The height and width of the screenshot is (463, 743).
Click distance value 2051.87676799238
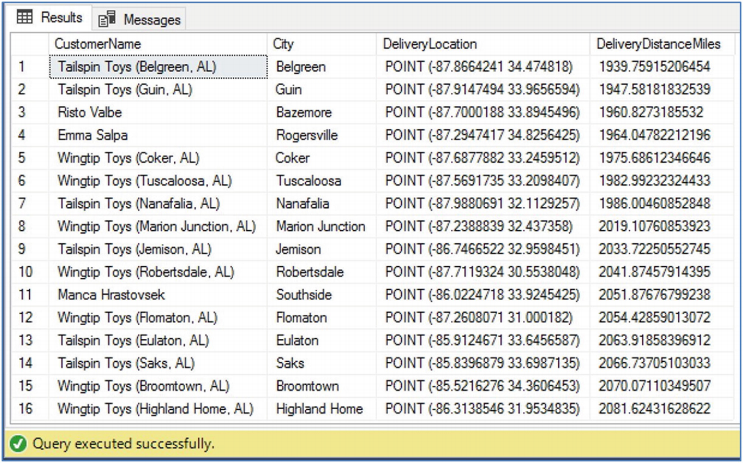pyautogui.click(x=654, y=295)
